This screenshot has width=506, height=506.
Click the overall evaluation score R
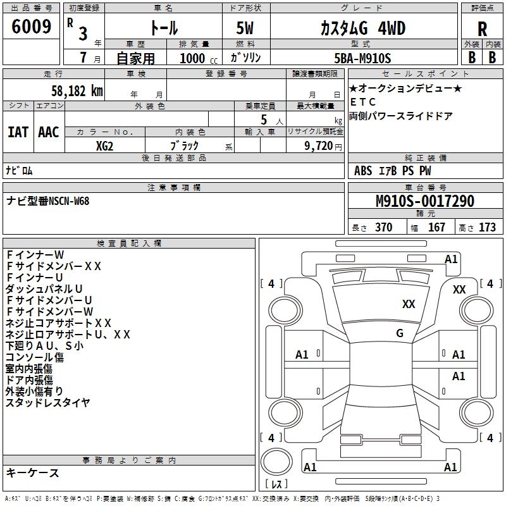click(482, 29)
